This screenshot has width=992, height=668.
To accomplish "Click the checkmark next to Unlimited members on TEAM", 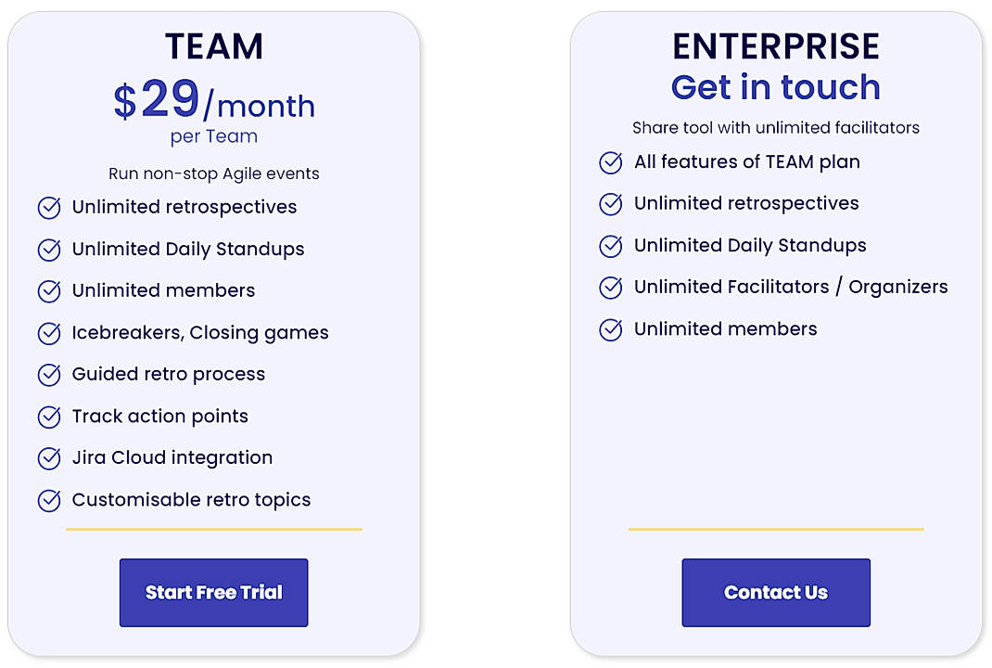I will tap(49, 291).
